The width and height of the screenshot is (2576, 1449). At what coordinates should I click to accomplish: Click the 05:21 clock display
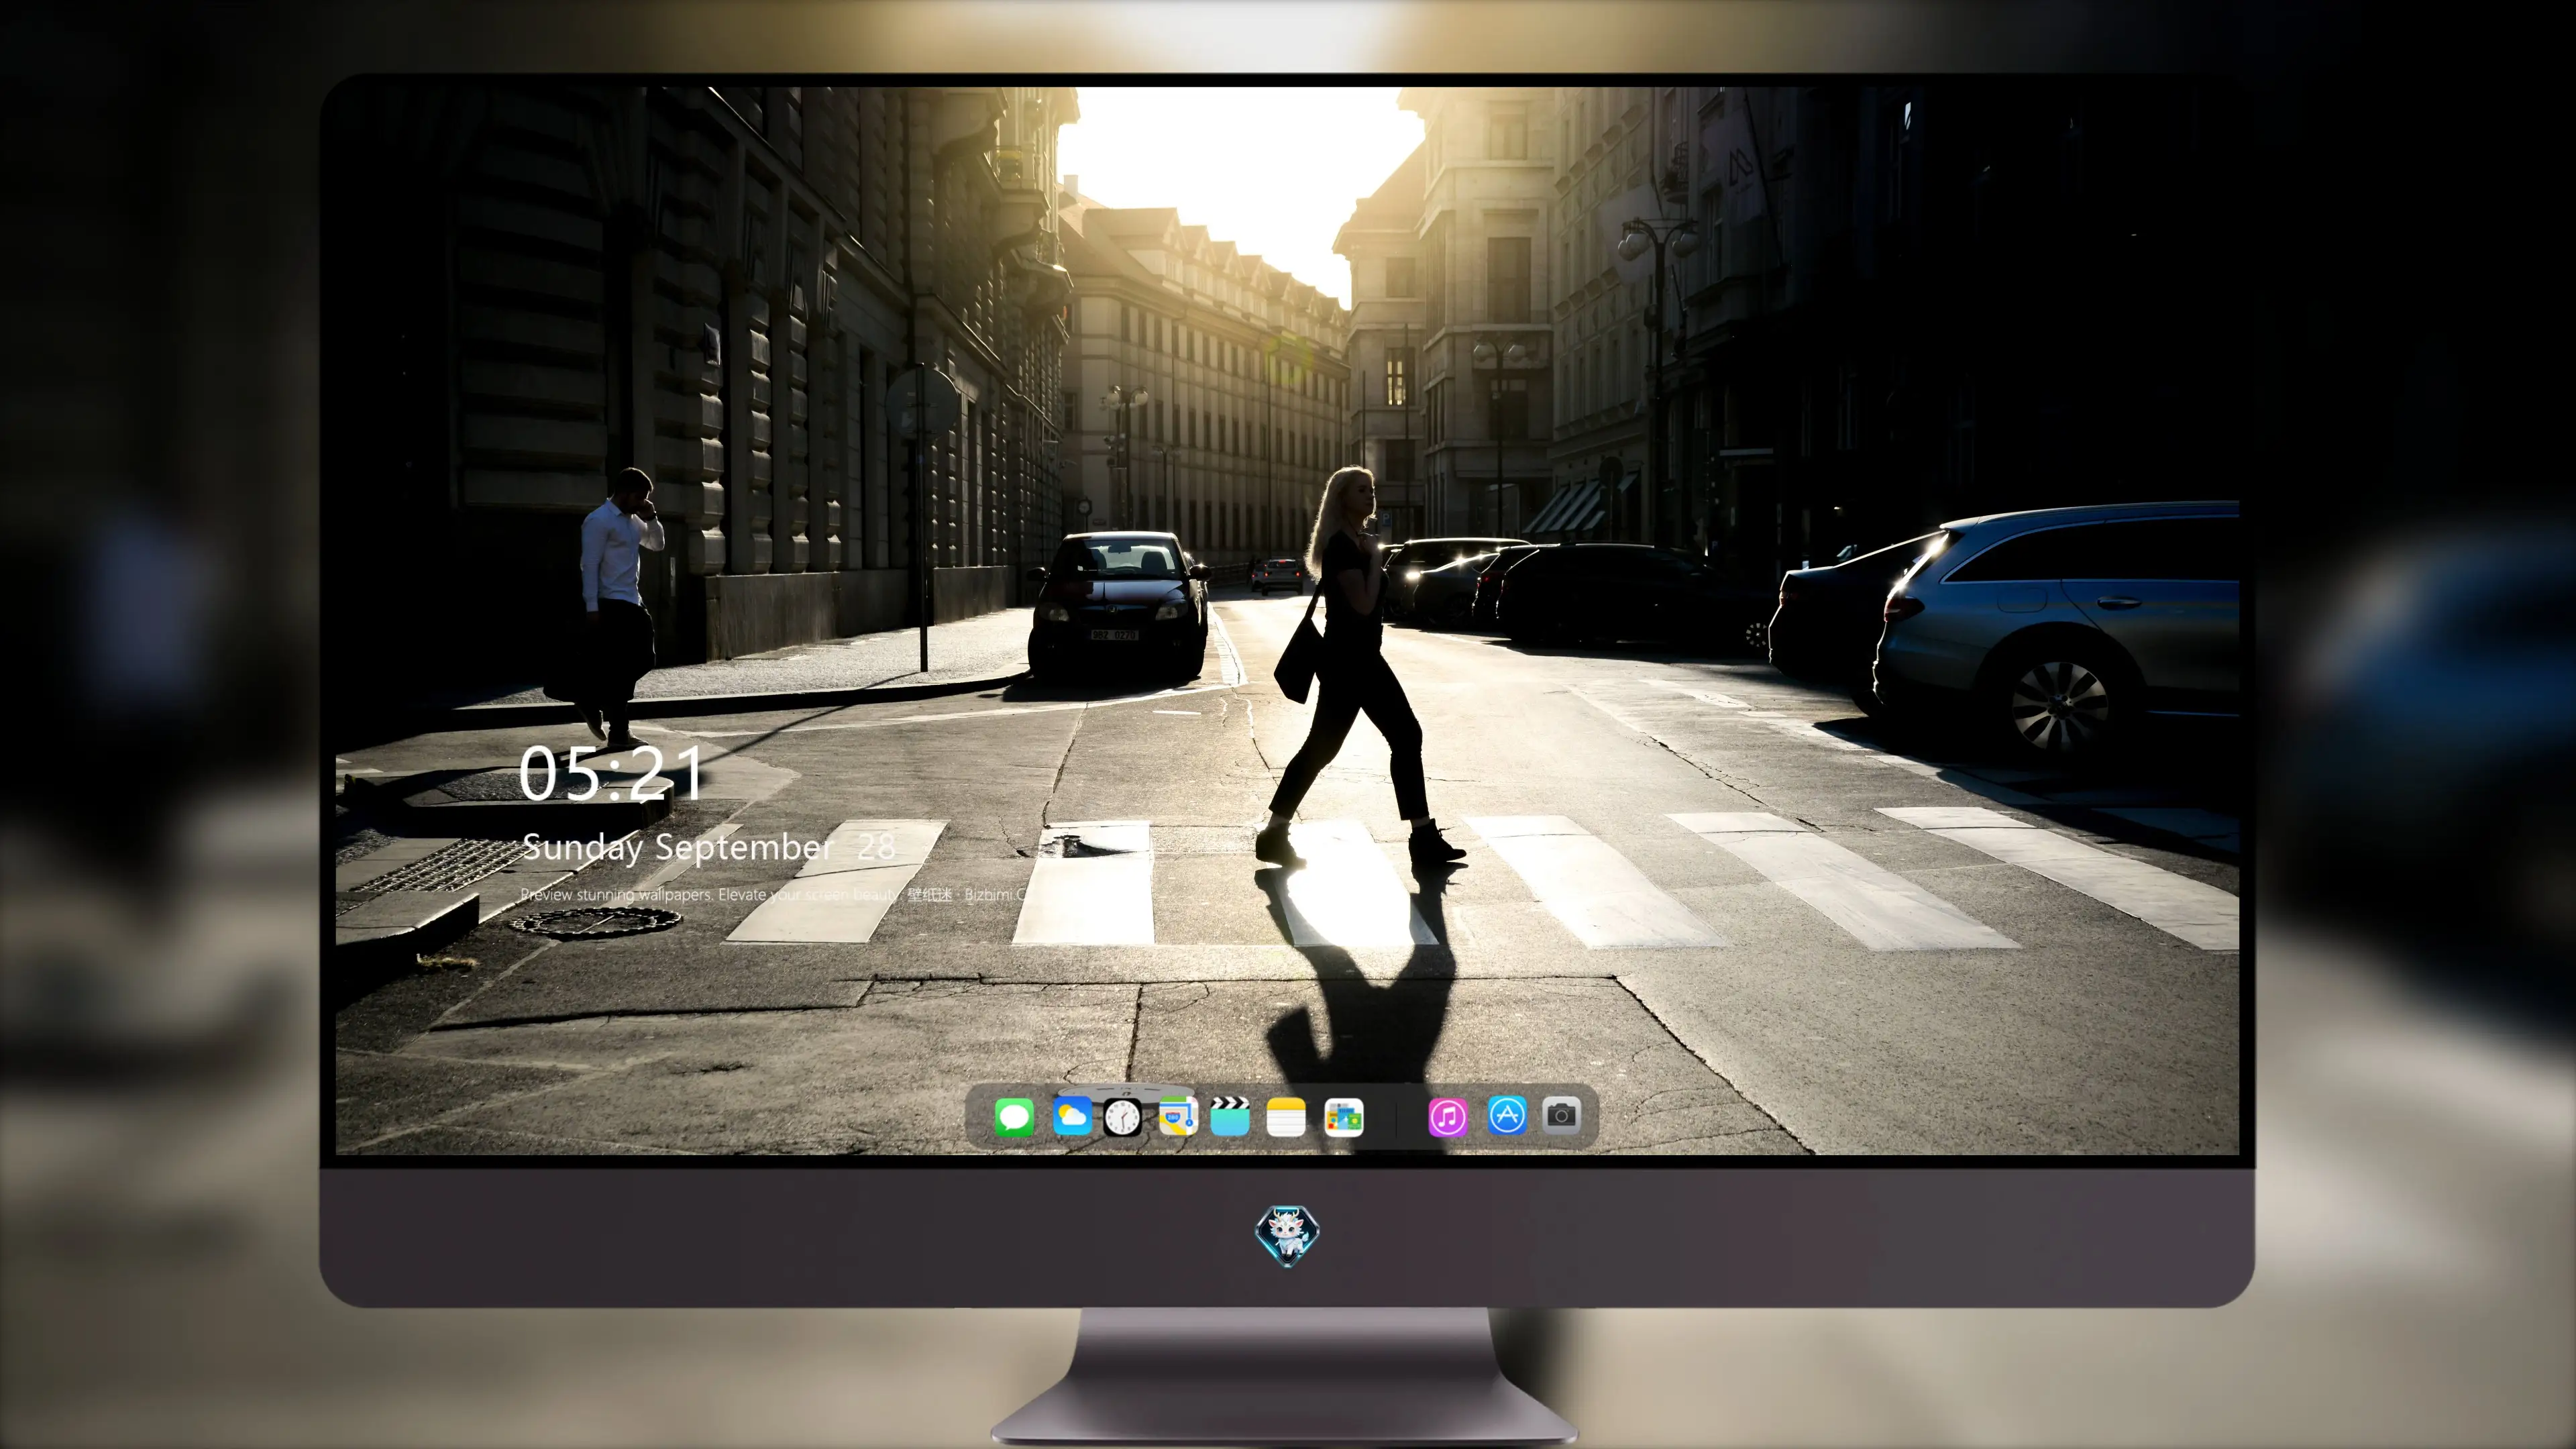pyautogui.click(x=611, y=773)
